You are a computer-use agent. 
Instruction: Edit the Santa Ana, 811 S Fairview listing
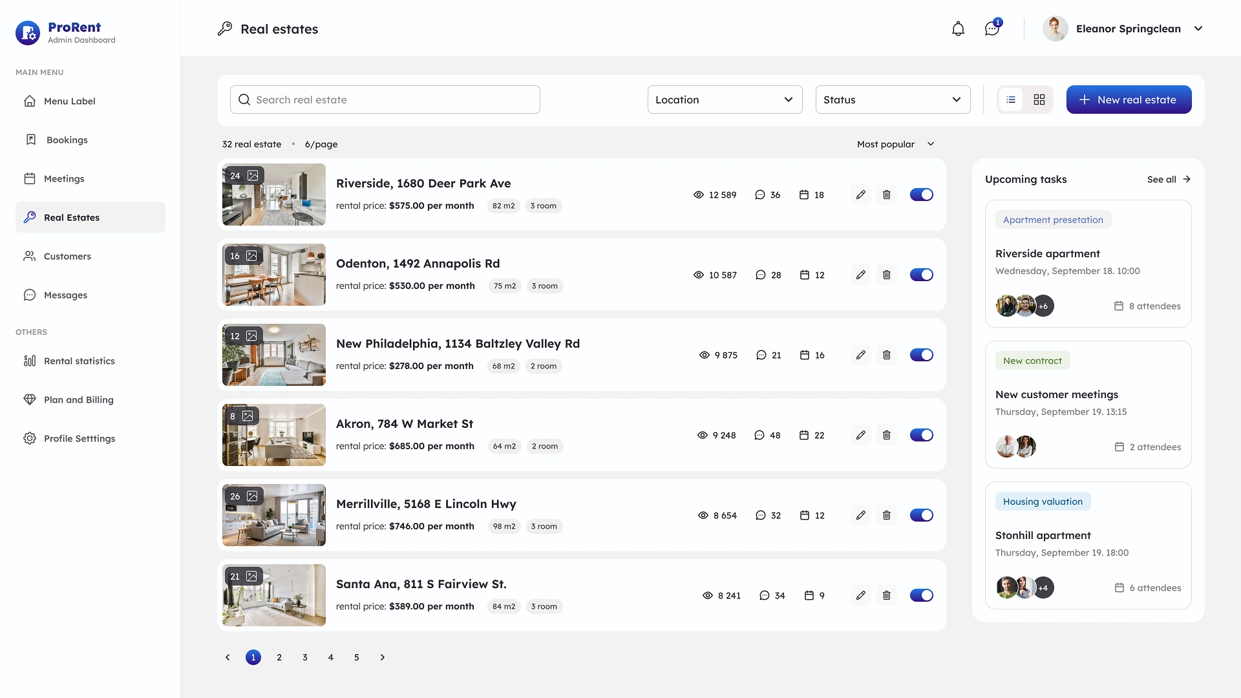(x=860, y=595)
